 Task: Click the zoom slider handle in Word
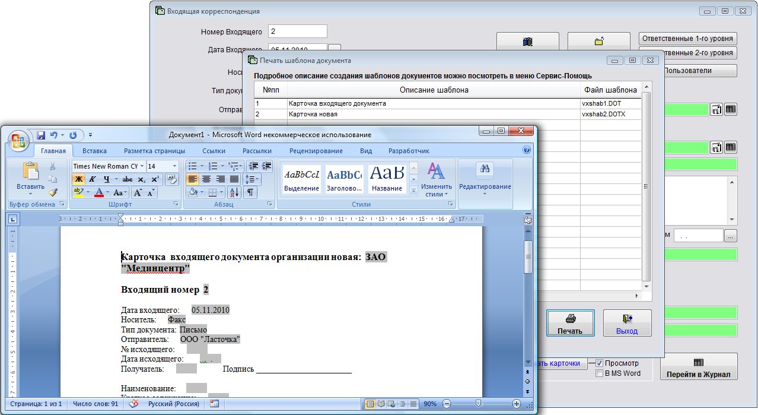[479, 404]
